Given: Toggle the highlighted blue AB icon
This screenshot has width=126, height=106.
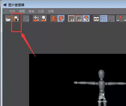Looking at the screenshot, I should click(x=104, y=18).
